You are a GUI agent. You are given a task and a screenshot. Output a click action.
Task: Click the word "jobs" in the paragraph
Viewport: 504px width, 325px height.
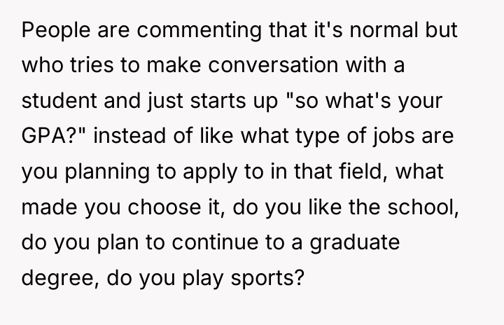click(393, 137)
